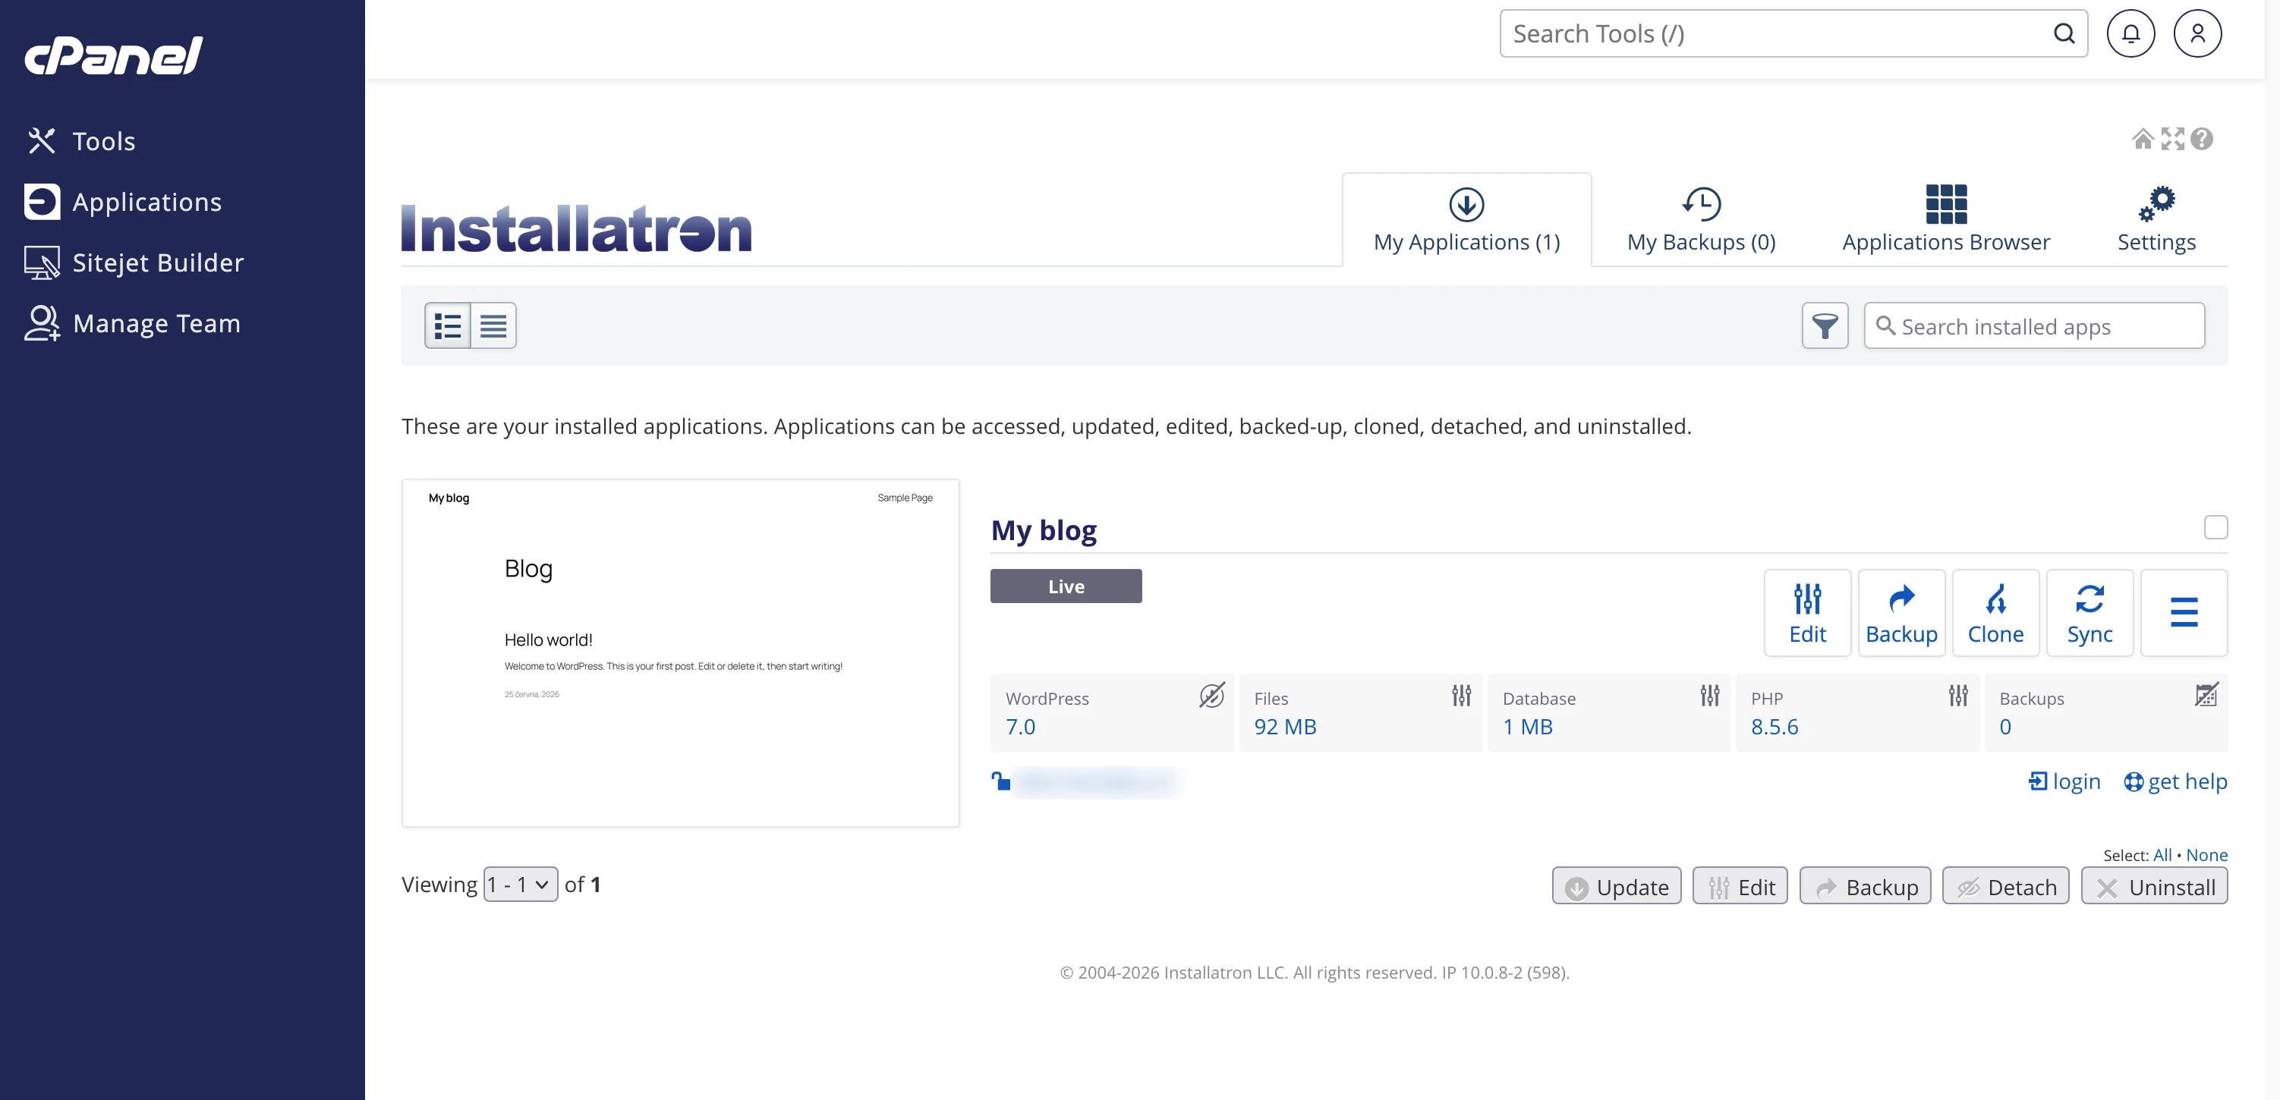Click the Backup arrow icon for My blog
2280x1100 pixels.
point(1901,612)
